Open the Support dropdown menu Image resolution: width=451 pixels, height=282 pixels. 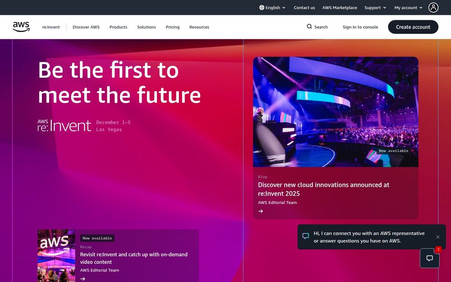click(374, 8)
